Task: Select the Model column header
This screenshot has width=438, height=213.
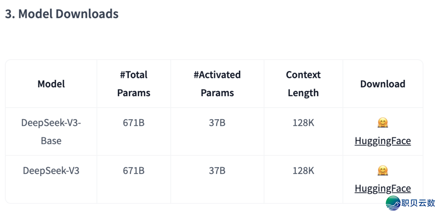Action: click(x=51, y=84)
